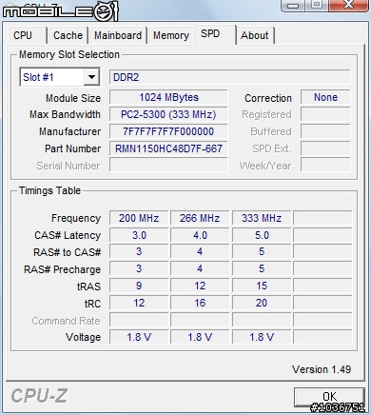Click the DDR2 memory type field
371x415 pixels.
click(230, 77)
